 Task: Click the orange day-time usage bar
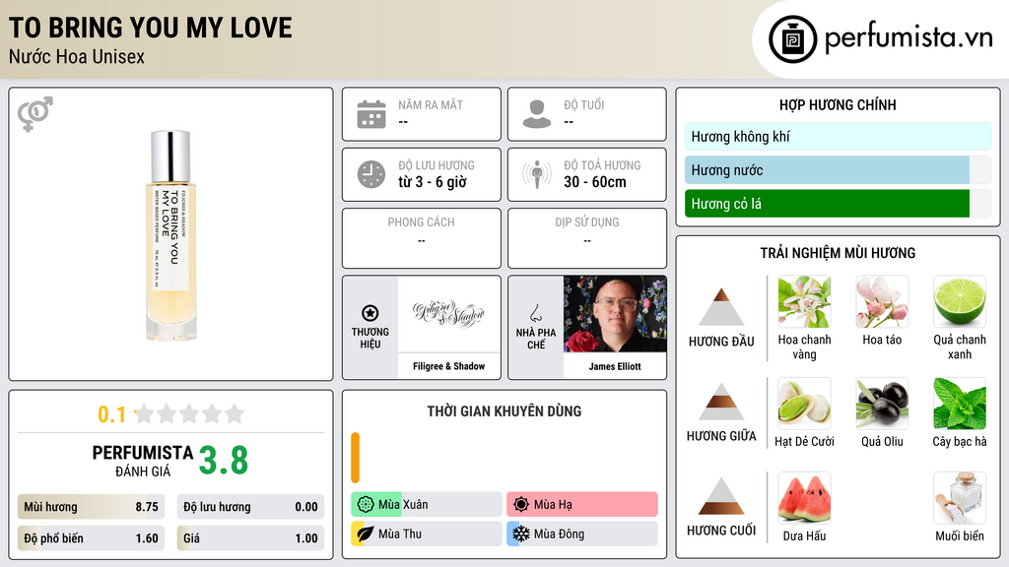[355, 458]
